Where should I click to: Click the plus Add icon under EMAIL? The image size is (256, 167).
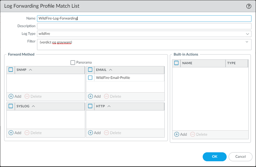[x=90, y=96]
